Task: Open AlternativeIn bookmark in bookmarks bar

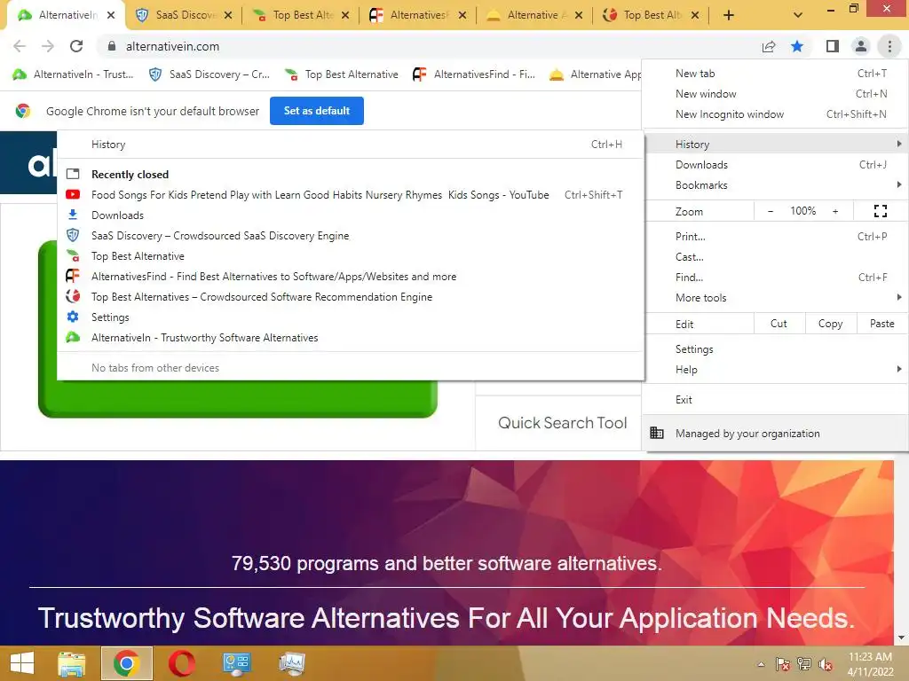Action: pyautogui.click(x=73, y=74)
